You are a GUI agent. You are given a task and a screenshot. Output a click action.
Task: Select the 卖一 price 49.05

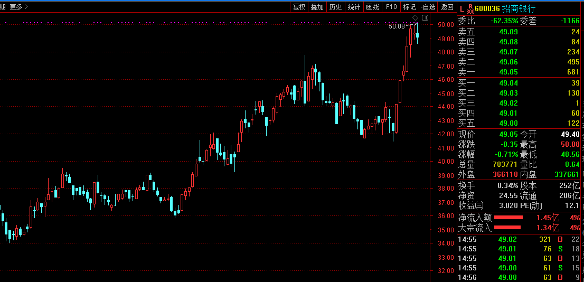pos(508,72)
